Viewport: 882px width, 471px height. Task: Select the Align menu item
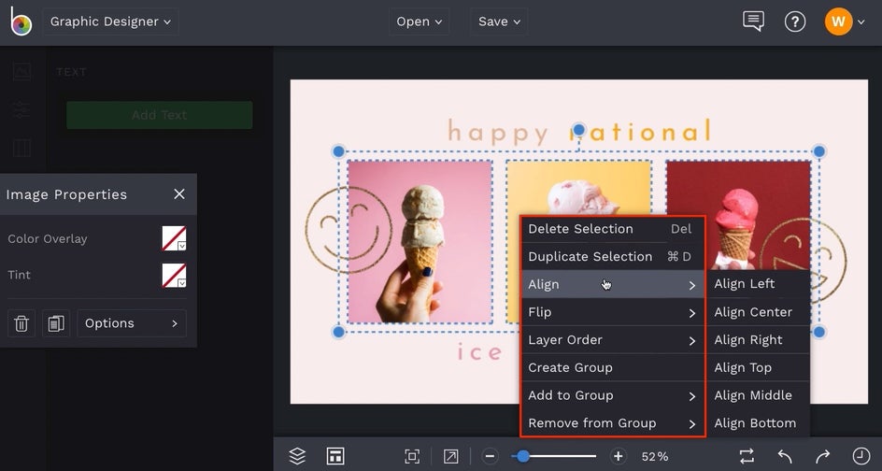612,284
